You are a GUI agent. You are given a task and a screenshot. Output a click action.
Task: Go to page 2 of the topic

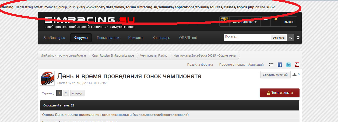click(x=66, y=93)
